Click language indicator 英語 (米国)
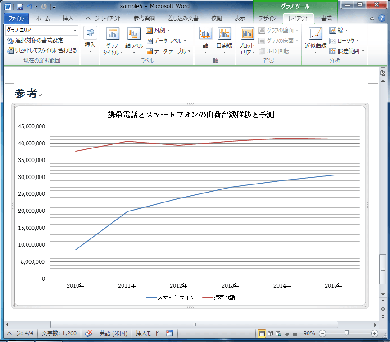Viewport: 390px width, 342px height. [113, 333]
